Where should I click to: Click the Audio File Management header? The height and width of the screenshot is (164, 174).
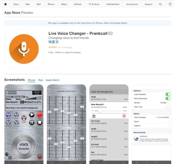coord(102,92)
